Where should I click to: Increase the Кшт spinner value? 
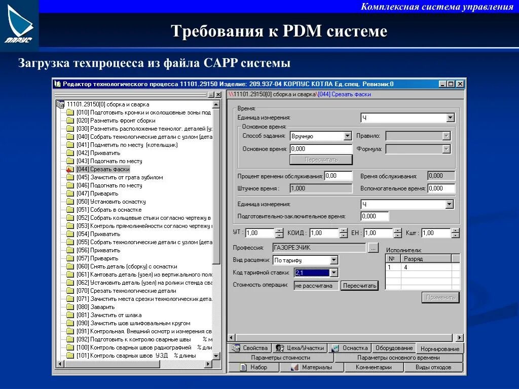(456, 230)
